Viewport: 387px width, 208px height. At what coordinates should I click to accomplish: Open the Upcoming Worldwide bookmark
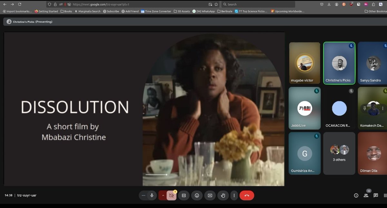288,11
